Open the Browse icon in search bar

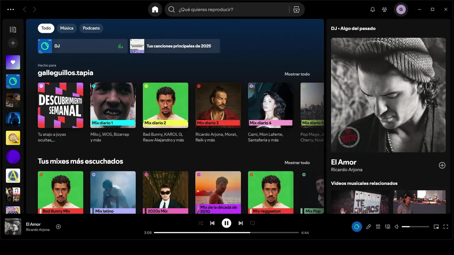[297, 10]
